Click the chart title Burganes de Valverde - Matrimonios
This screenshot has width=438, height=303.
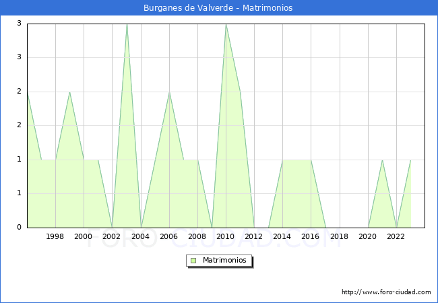click(218, 8)
